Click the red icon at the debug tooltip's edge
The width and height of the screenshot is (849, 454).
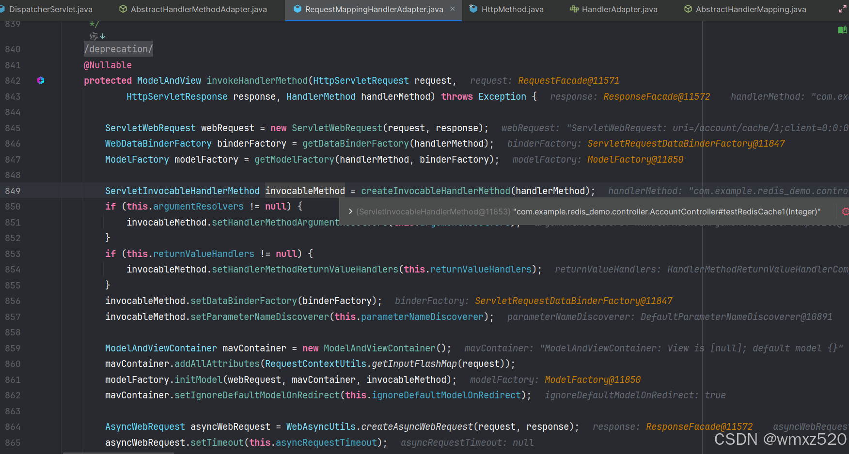(x=845, y=212)
